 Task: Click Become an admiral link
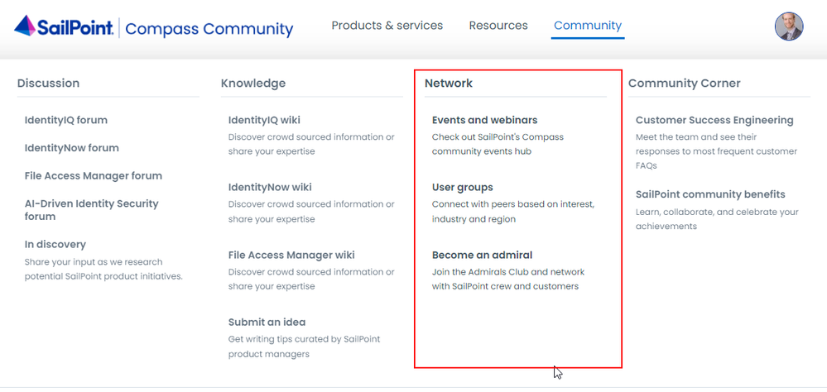click(482, 255)
